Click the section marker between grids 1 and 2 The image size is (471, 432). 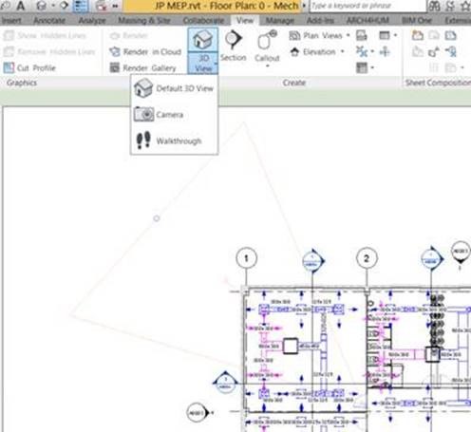coord(312,261)
